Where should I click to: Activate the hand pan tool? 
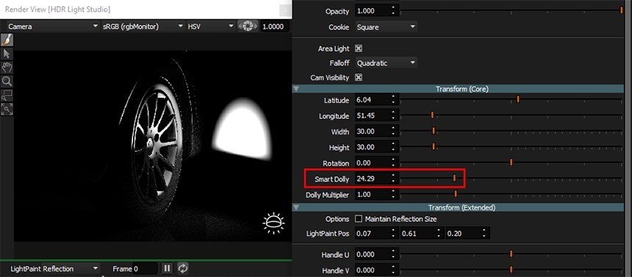[7, 68]
